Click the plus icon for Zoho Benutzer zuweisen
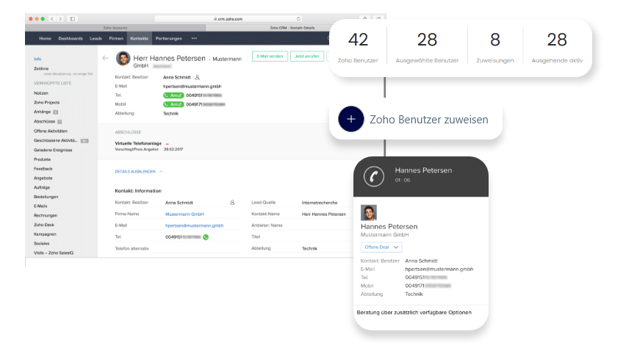The image size is (626, 351). click(351, 119)
